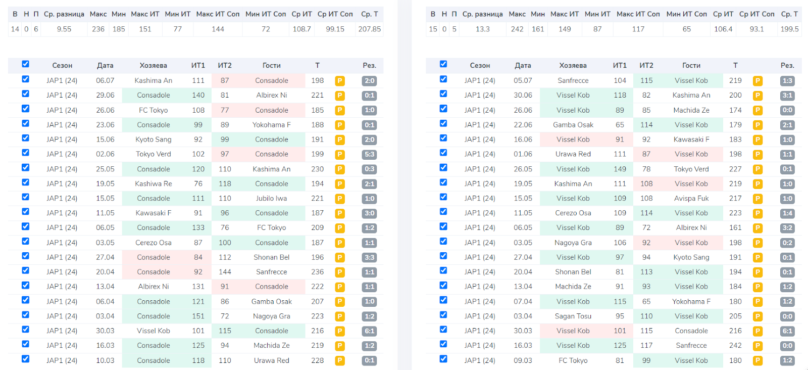
Task: Uncheck the Gamba Osak vs Vissel Kob 22.06 row checkbox
Action: pyautogui.click(x=443, y=123)
